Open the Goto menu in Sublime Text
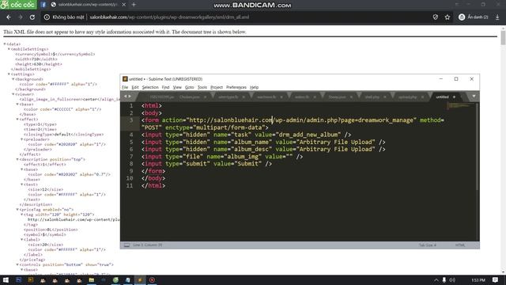This screenshot has height=285, width=506. point(190,87)
